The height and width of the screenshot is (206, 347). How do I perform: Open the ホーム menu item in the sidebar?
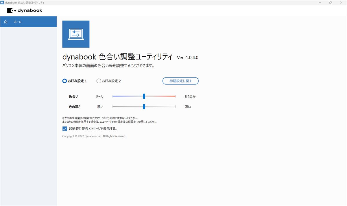click(x=28, y=22)
